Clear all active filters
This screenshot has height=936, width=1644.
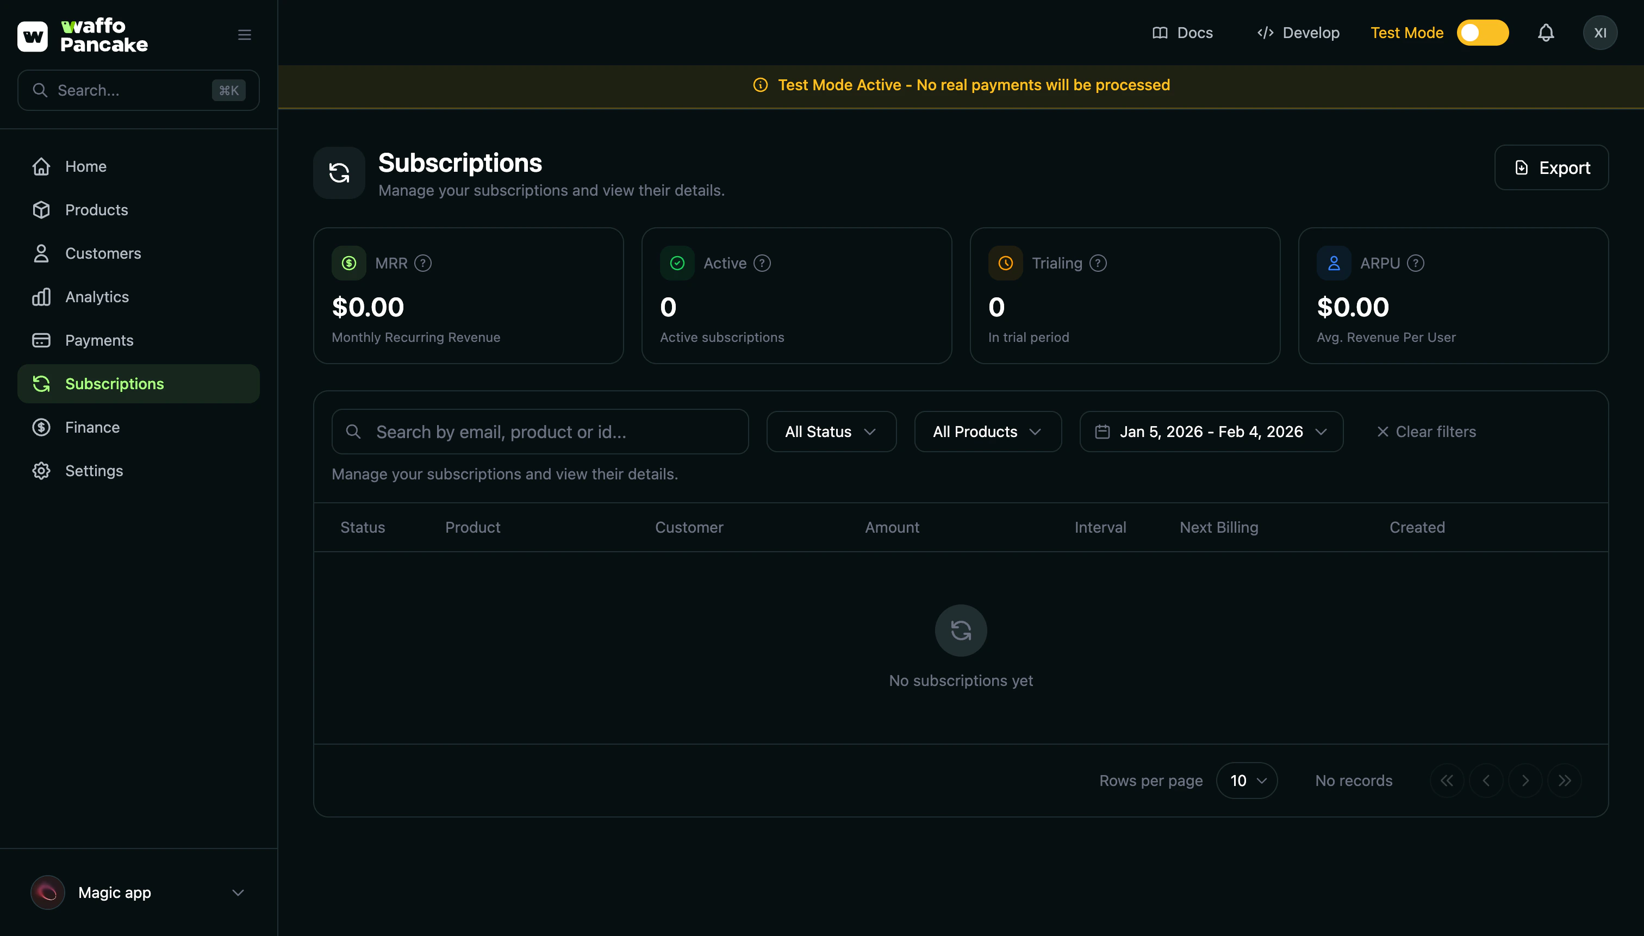[1427, 432]
